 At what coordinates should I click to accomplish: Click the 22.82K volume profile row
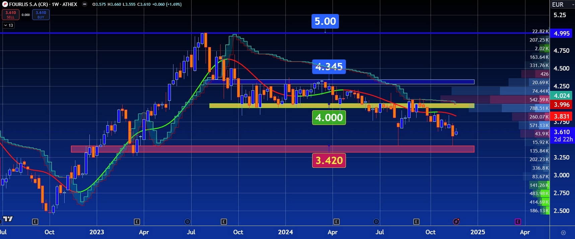(541, 31)
